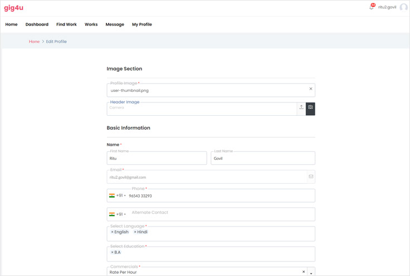The width and height of the screenshot is (410, 276).
Task: Remove the Hindi language tag
Action: [x=135, y=232]
